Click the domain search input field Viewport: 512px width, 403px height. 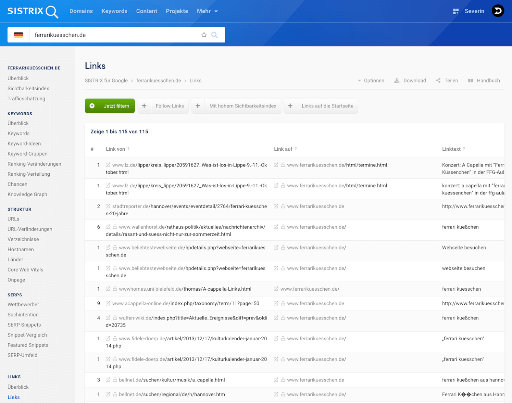(x=116, y=35)
